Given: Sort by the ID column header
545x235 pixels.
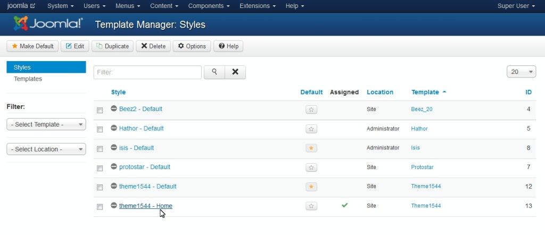Looking at the screenshot, I should (529, 92).
